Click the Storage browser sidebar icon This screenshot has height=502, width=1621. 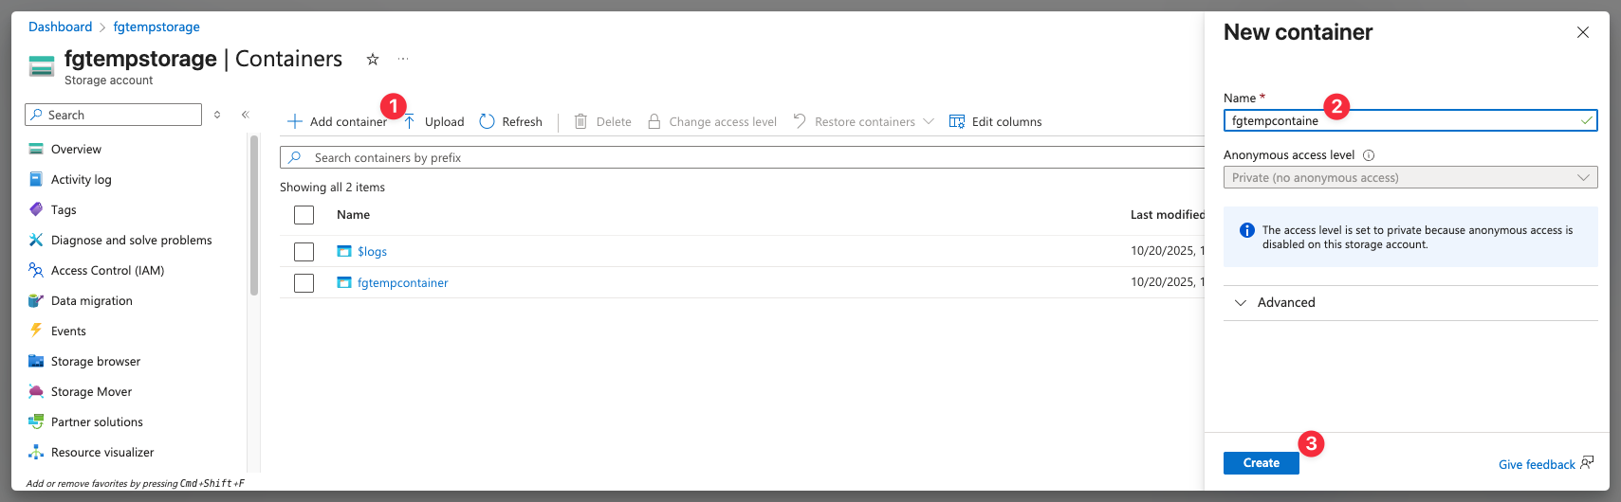coord(36,361)
